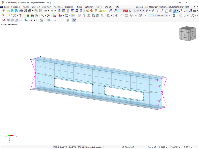Expand the Print dropdown arrow
This screenshot has width=199, height=149.
click(33, 11)
